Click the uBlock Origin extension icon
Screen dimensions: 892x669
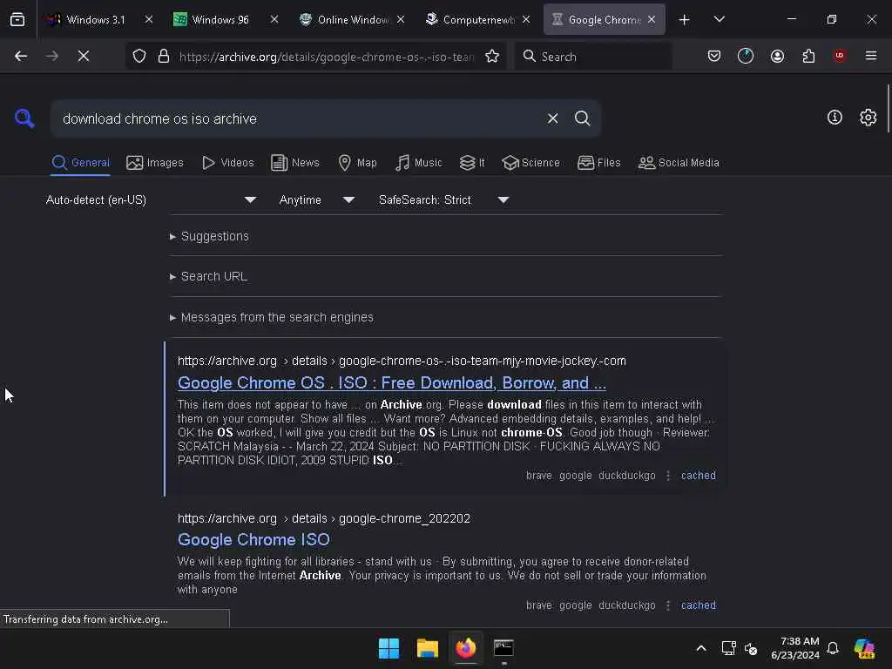pos(840,56)
